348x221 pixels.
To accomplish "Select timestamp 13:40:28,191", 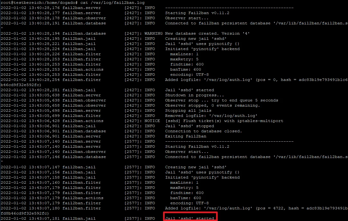I will 44,23.
